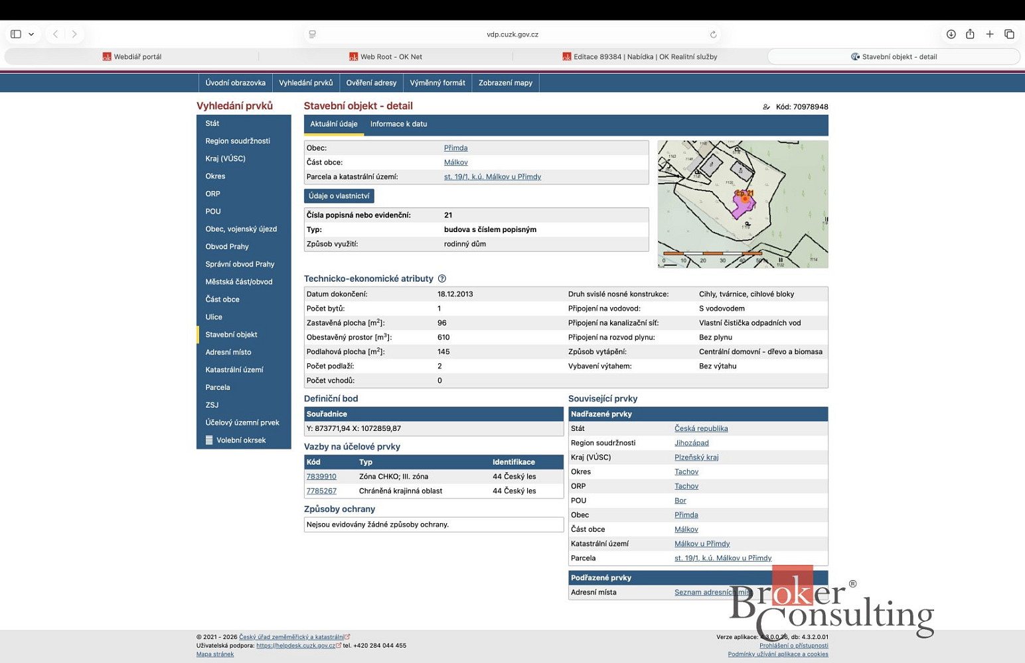Open the Přimda link next to Obec
1025x663 pixels.
pyautogui.click(x=455, y=148)
